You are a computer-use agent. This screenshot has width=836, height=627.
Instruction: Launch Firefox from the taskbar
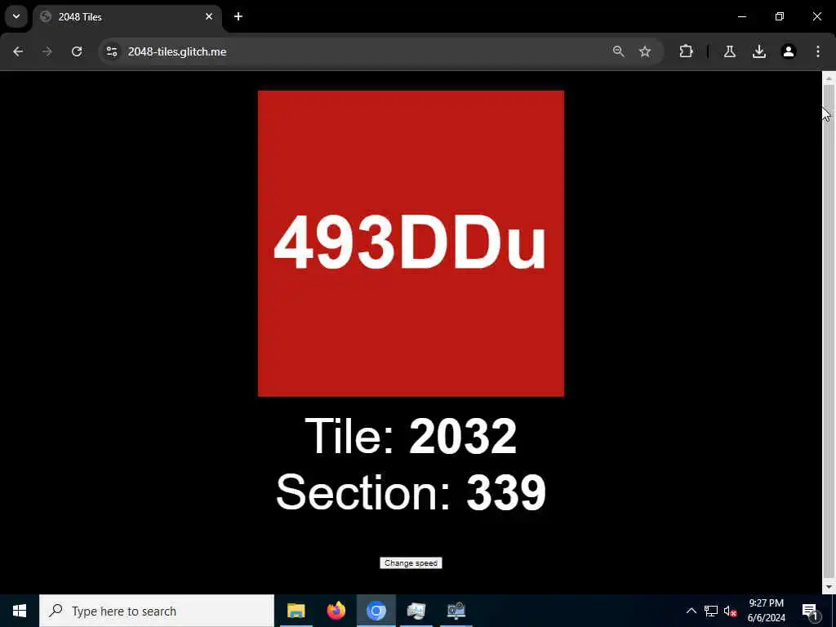[x=336, y=611]
